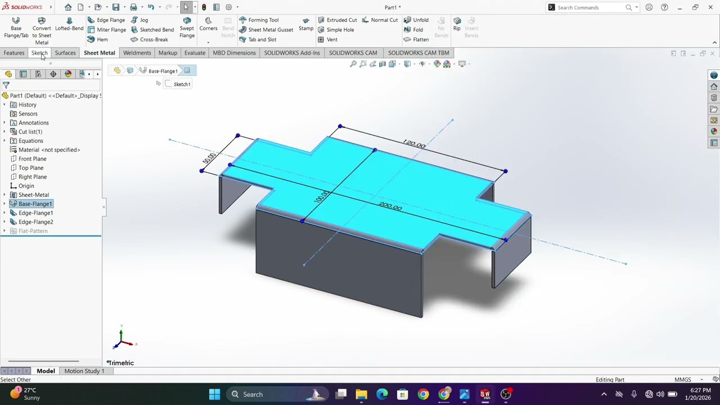
Task: Click the 120.00 dimension value
Action: click(x=414, y=143)
